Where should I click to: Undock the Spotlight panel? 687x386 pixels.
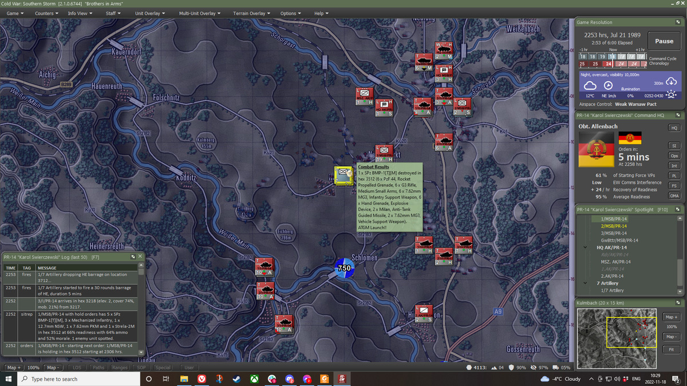point(678,210)
